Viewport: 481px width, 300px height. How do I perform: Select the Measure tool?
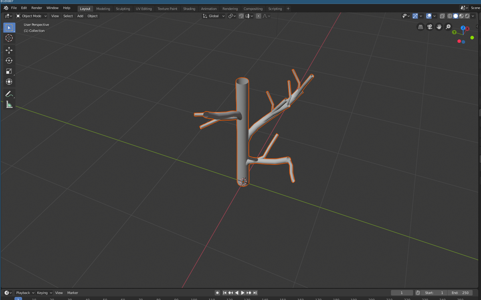(9, 105)
